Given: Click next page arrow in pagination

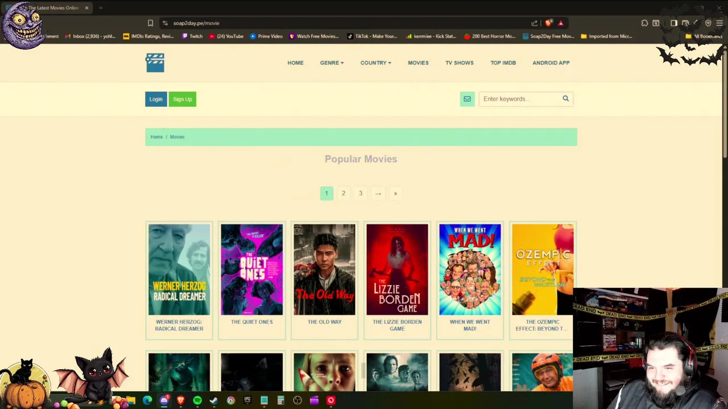Looking at the screenshot, I should click(x=378, y=193).
